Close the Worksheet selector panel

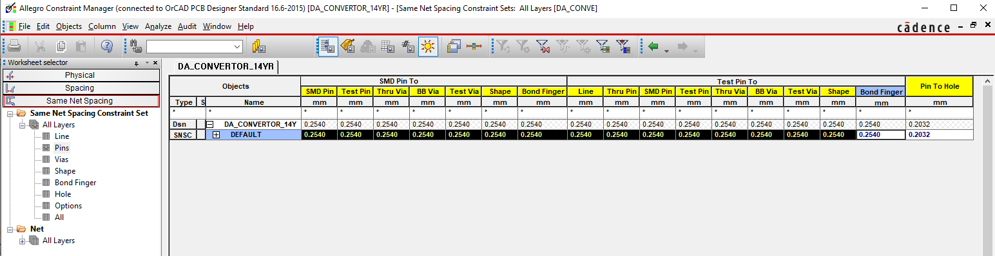155,63
